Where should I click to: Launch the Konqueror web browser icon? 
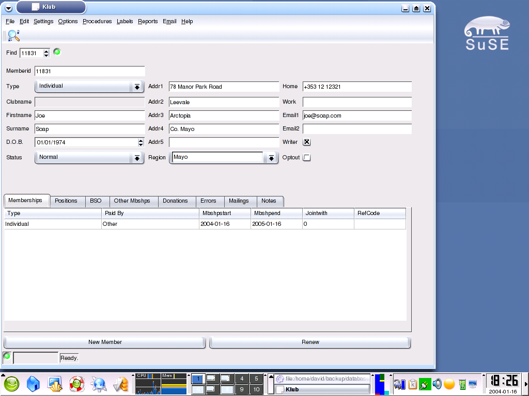click(99, 384)
